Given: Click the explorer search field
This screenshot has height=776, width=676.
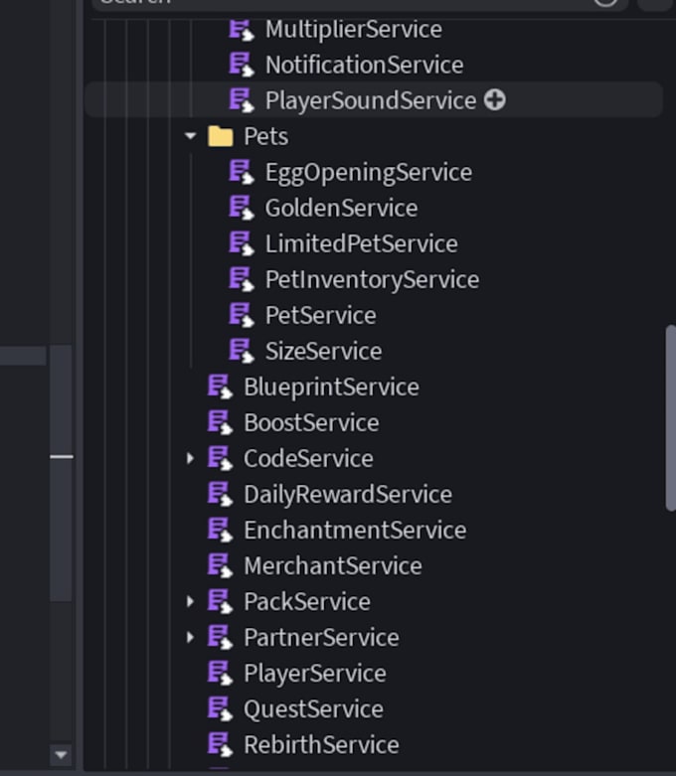Looking at the screenshot, I should [x=360, y=4].
